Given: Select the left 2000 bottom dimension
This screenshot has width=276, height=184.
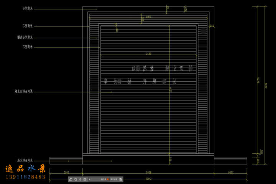Looking at the screenshot, I should [x=66, y=172].
